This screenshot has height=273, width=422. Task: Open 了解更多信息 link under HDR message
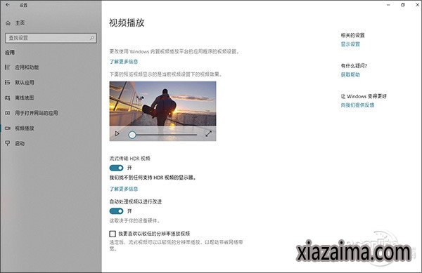coord(124,189)
